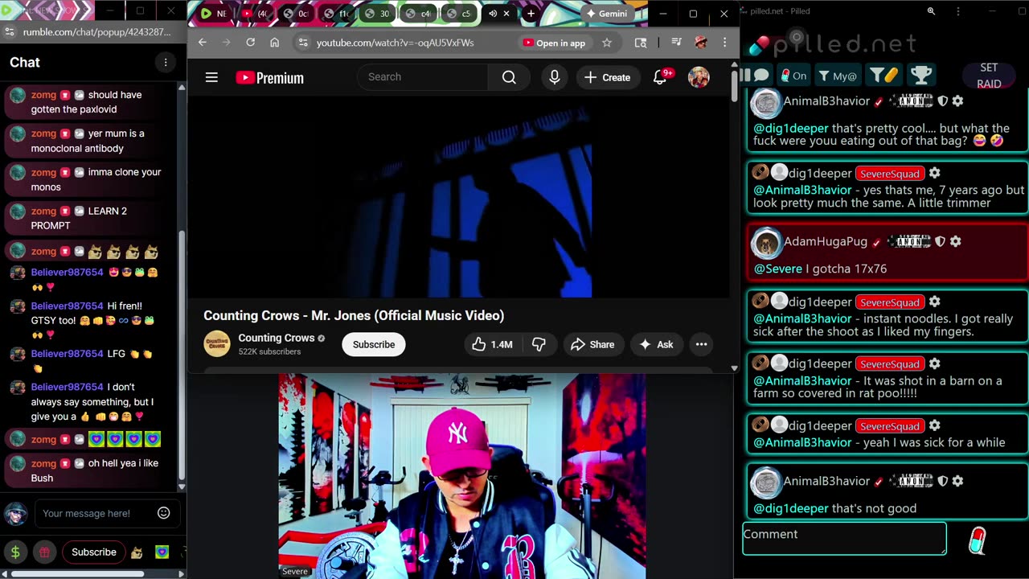The height and width of the screenshot is (579, 1029).
Task: Click the @Severe mention in AdamHugaPug's message
Action: coord(777,269)
